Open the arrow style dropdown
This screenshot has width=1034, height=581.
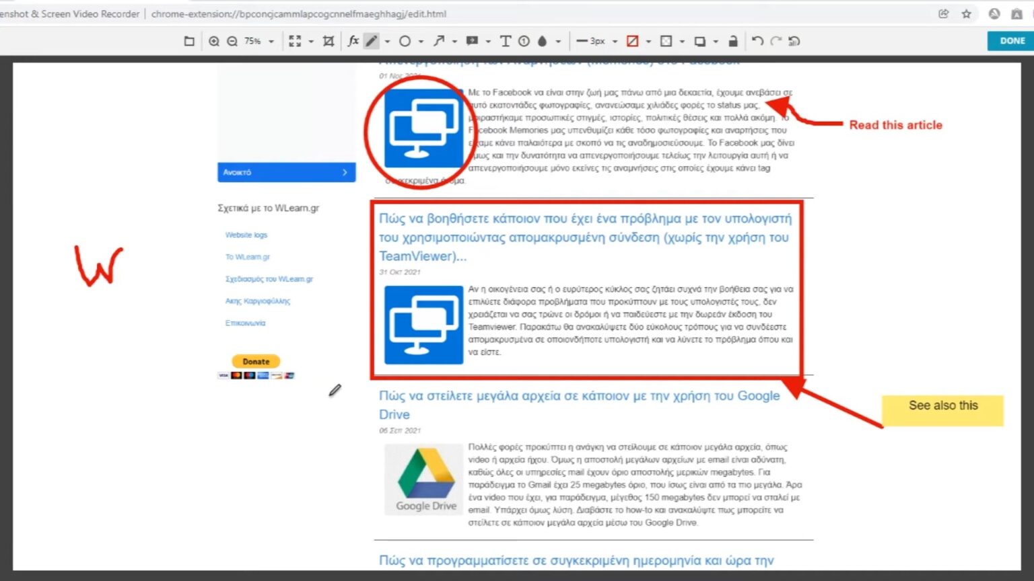pyautogui.click(x=454, y=41)
